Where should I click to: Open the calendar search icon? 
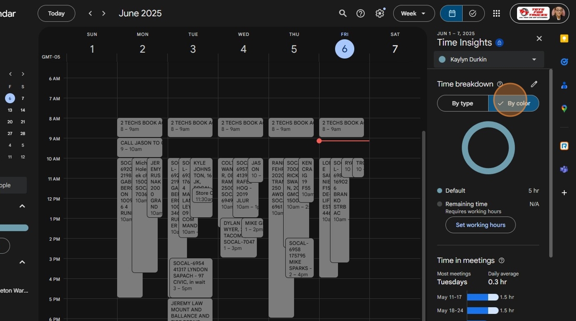[343, 13]
